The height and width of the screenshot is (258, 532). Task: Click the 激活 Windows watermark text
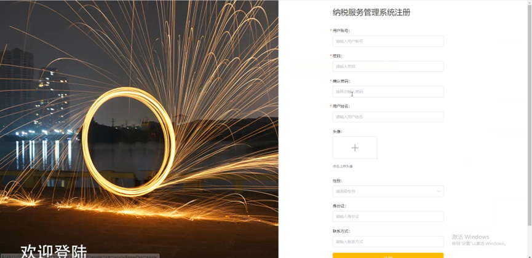click(470, 237)
